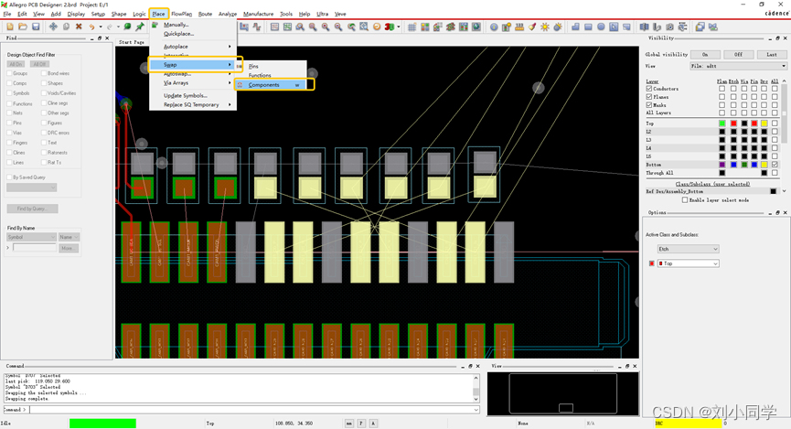This screenshot has height=429, width=791.
Task: Click Global visibility Last button
Action: click(771, 54)
